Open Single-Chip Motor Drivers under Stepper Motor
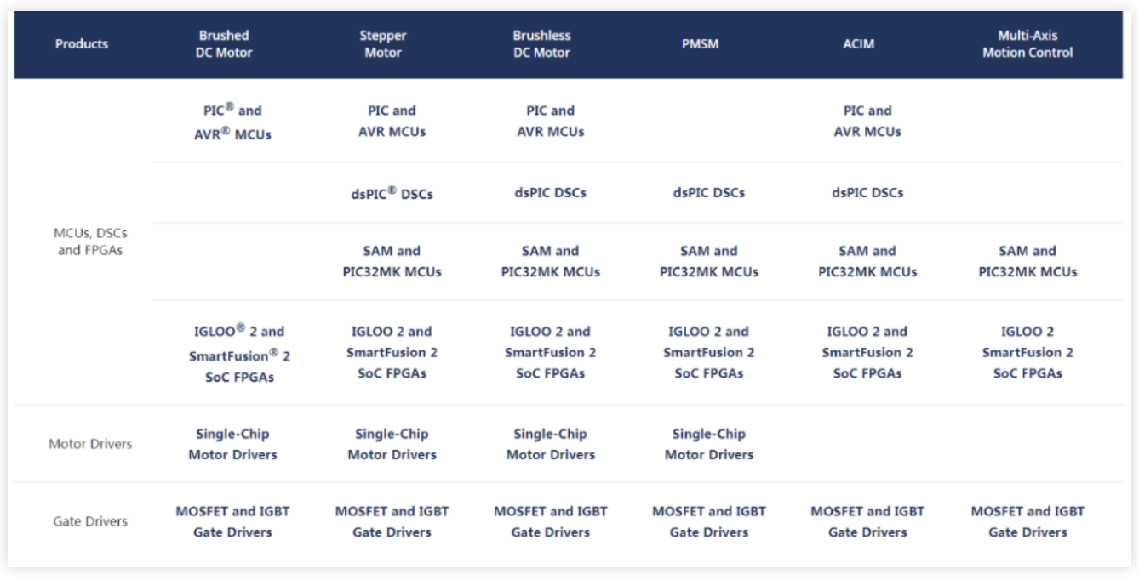The width and height of the screenshot is (1139, 580). click(x=392, y=444)
